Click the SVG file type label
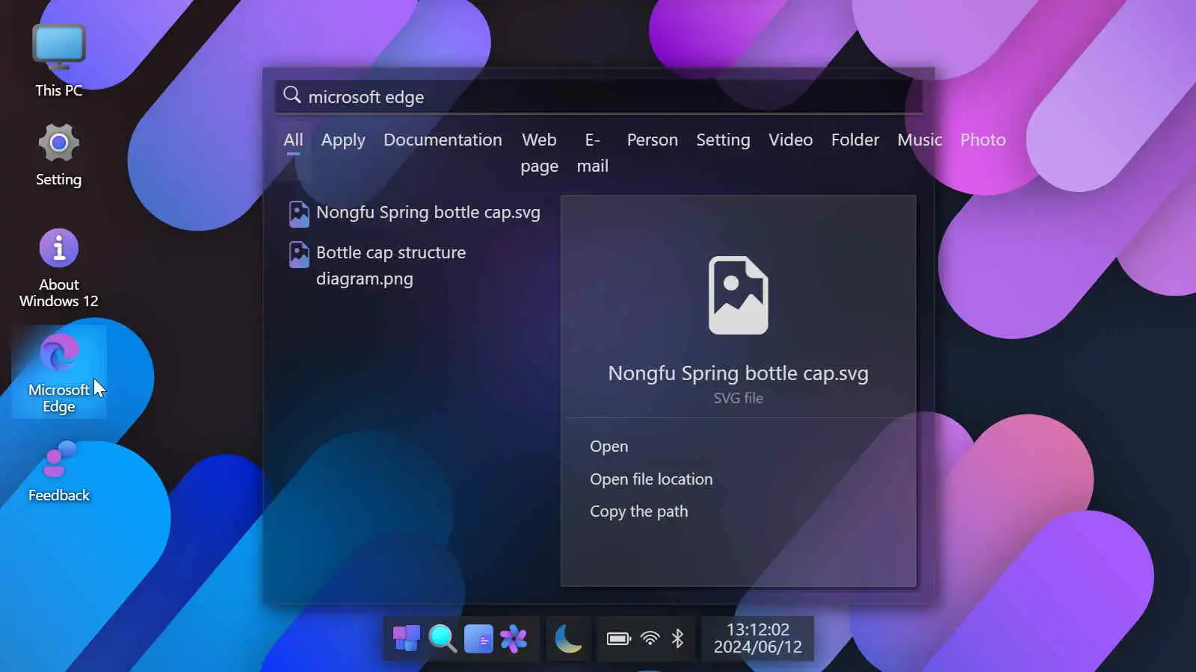Image resolution: width=1196 pixels, height=672 pixels. pos(738,398)
